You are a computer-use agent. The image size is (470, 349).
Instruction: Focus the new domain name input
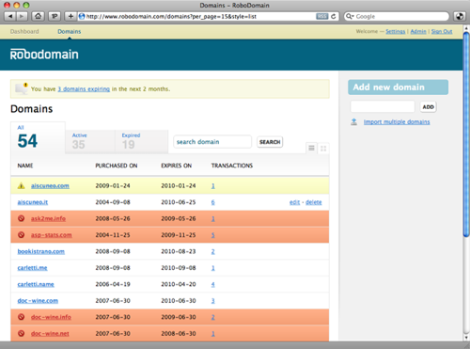point(383,106)
